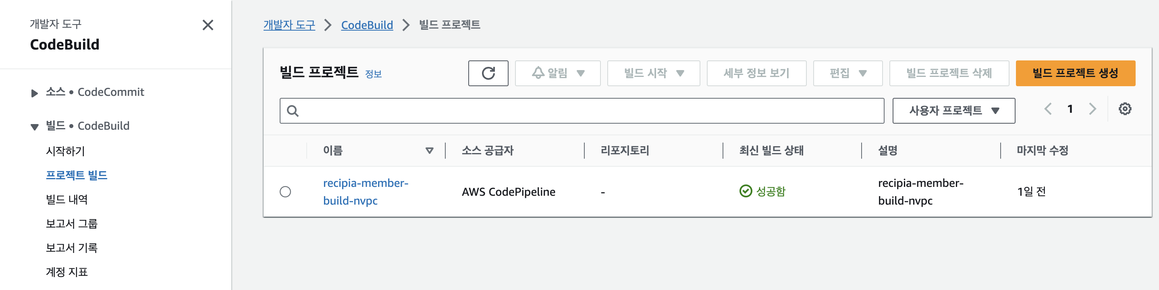Click the previous page arrow in pagination
Image resolution: width=1159 pixels, height=290 pixels.
pyautogui.click(x=1048, y=109)
